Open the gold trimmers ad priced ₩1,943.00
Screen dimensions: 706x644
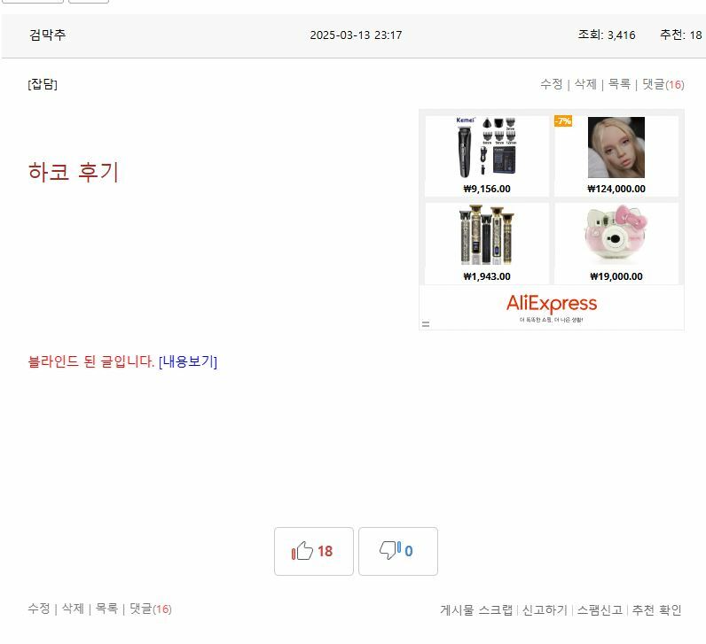487,244
